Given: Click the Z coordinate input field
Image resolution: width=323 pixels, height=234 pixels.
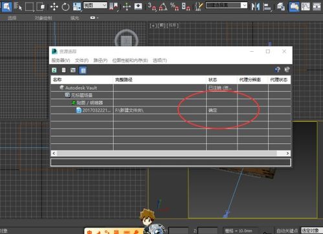Looking at the screenshot, I should point(208,231).
